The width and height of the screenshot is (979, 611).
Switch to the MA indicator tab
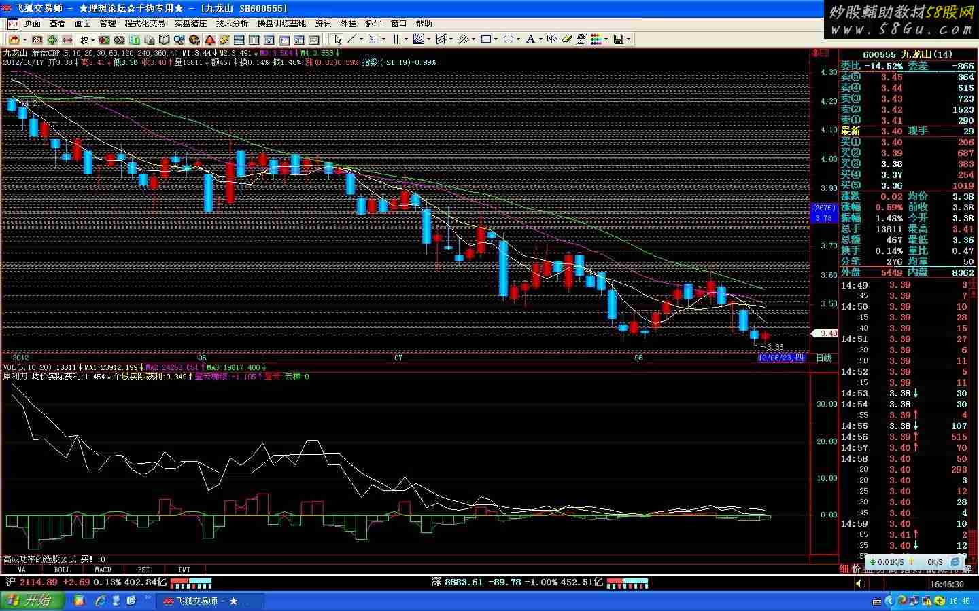coord(21,570)
